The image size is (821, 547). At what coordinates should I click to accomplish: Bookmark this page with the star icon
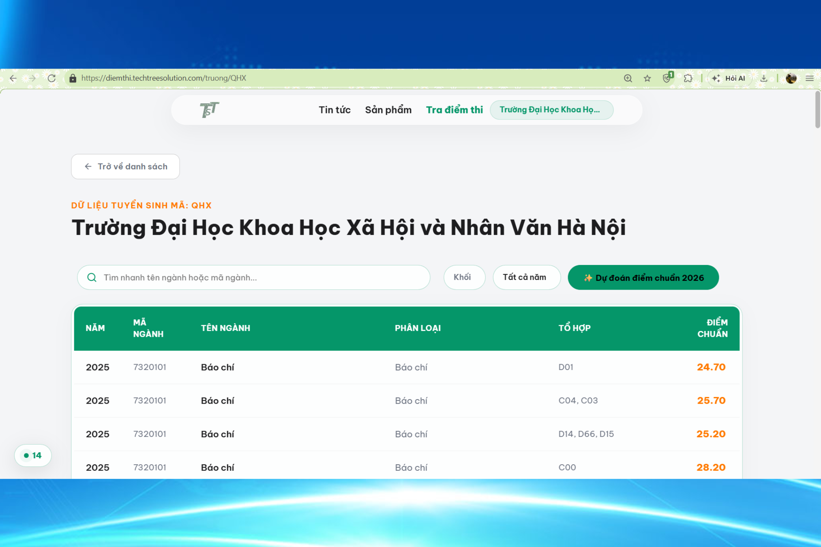[x=647, y=78]
